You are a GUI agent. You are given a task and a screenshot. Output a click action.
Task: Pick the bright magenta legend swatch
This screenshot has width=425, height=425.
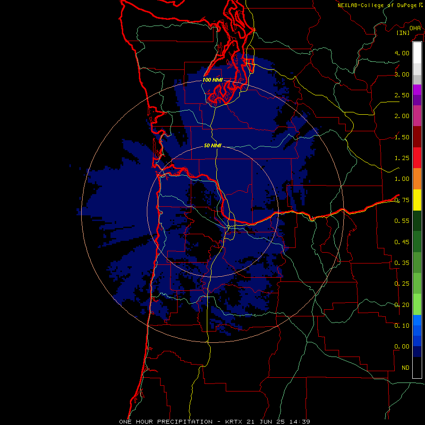pos(417,90)
